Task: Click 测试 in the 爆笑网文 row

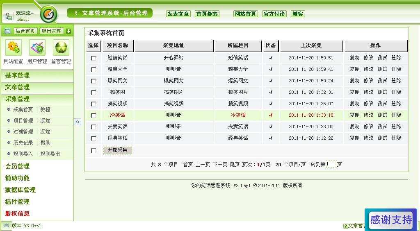Action: coord(383,81)
